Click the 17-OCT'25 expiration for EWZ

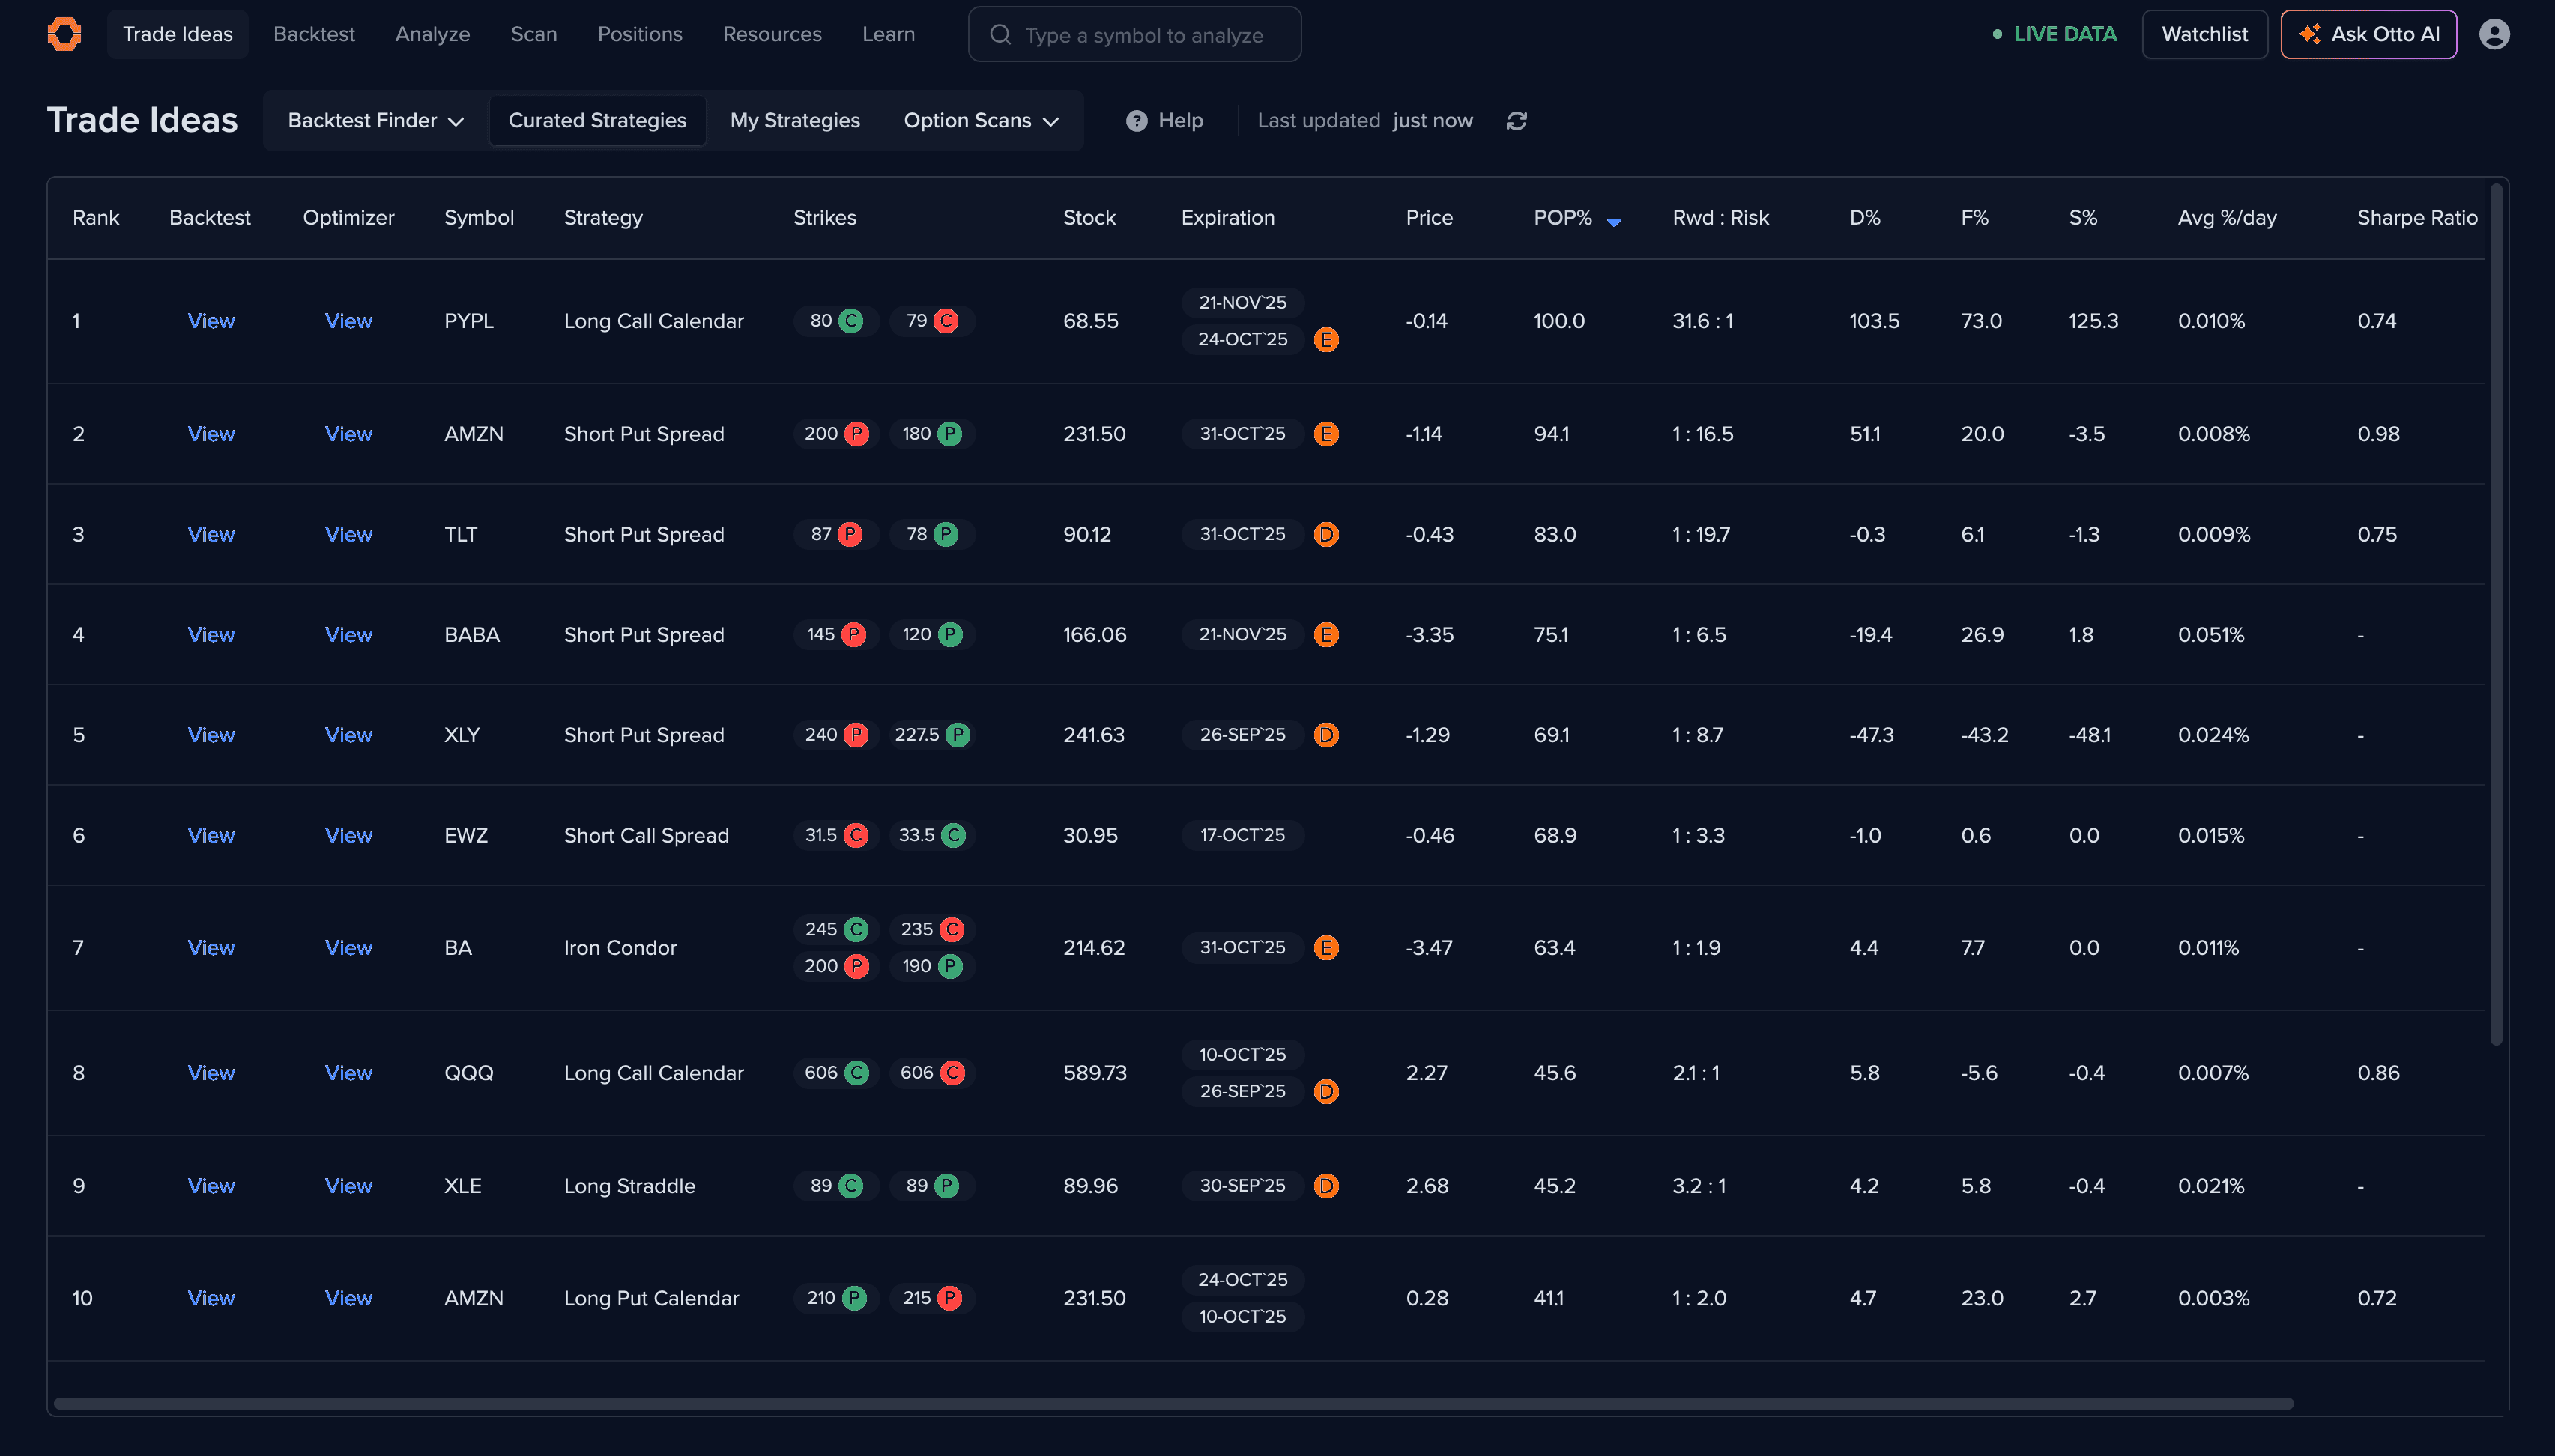pos(1242,835)
